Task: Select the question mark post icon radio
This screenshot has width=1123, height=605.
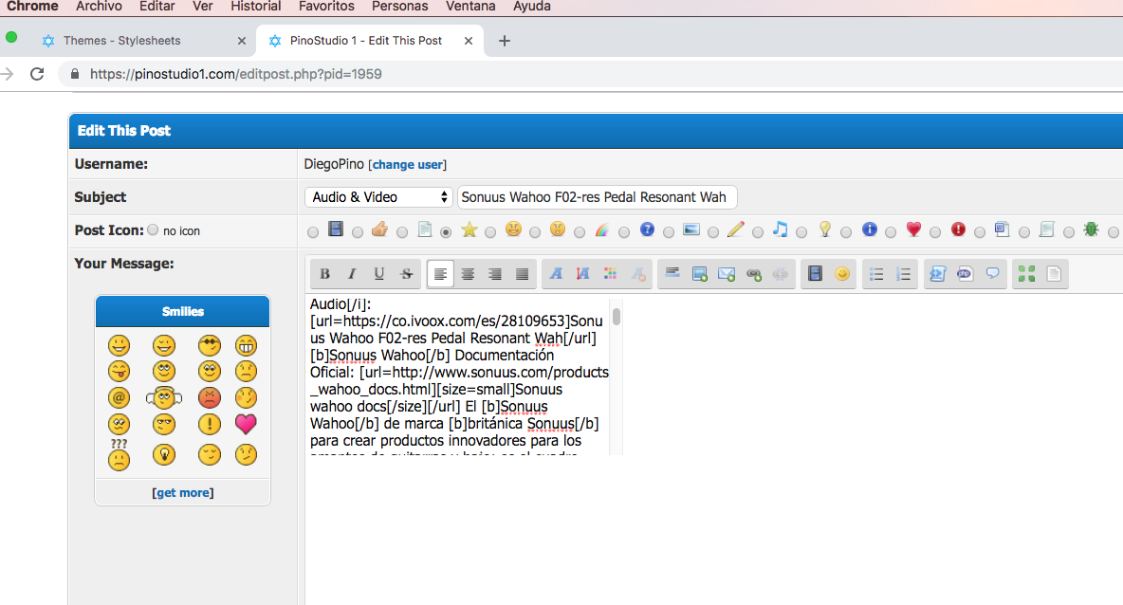Action: [624, 232]
